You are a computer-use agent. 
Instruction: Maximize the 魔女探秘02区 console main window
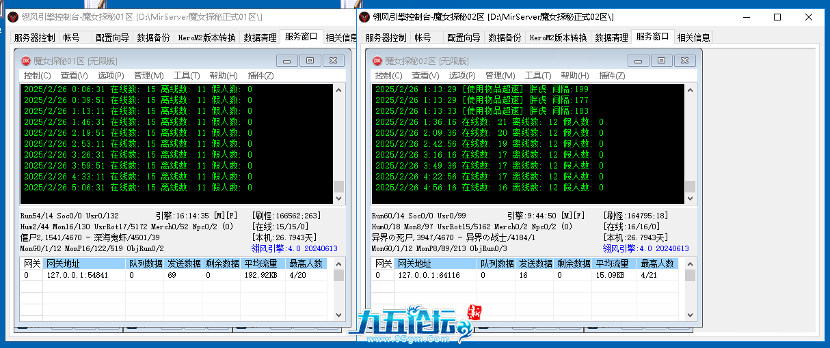[777, 17]
